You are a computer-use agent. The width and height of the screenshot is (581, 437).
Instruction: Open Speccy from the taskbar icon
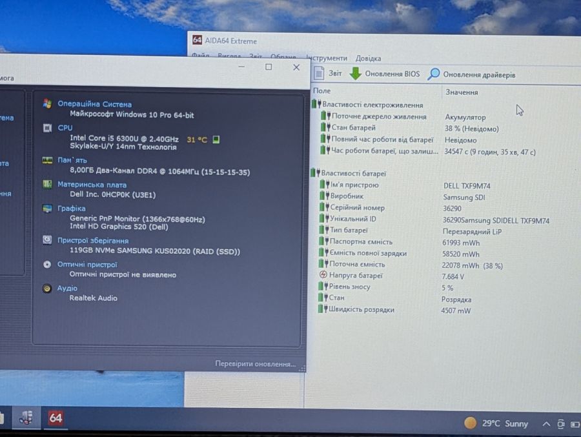click(x=26, y=418)
